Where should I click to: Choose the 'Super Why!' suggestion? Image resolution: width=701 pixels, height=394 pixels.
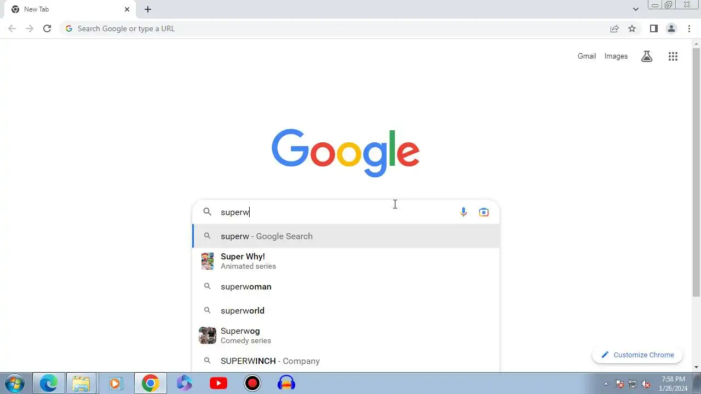pyautogui.click(x=346, y=261)
